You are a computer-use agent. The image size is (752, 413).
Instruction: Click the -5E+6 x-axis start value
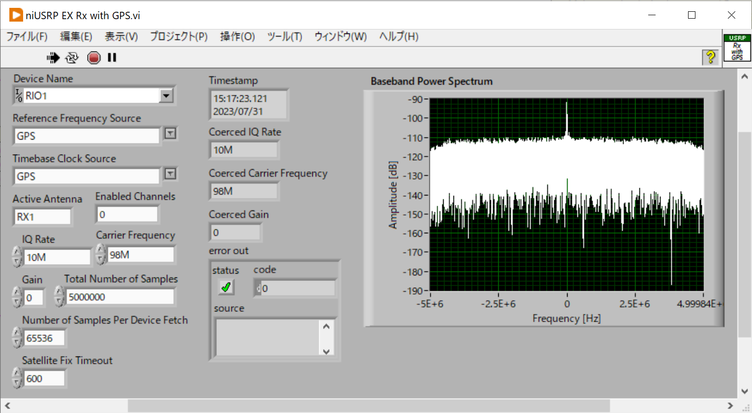(x=430, y=304)
